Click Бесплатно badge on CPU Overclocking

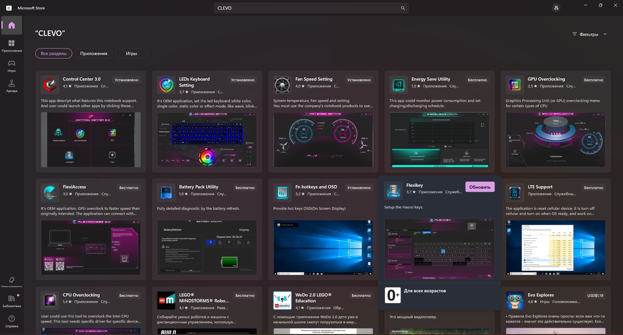click(x=128, y=296)
